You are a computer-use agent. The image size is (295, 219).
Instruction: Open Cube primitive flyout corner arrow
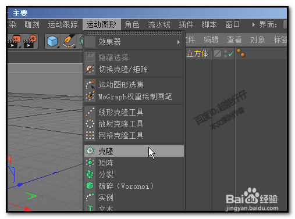click(58, 46)
